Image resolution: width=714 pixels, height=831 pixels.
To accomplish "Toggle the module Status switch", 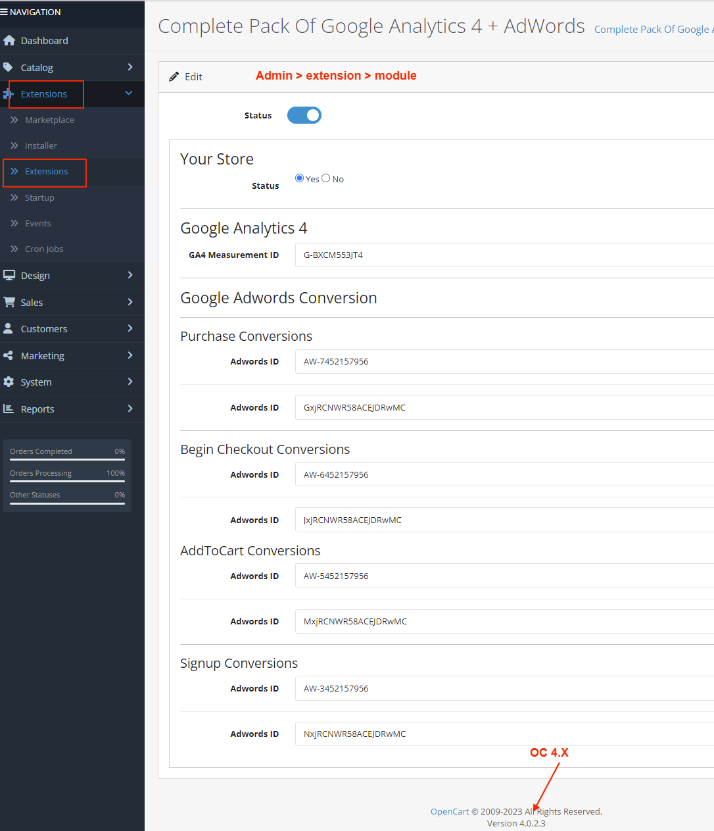I will pos(304,115).
